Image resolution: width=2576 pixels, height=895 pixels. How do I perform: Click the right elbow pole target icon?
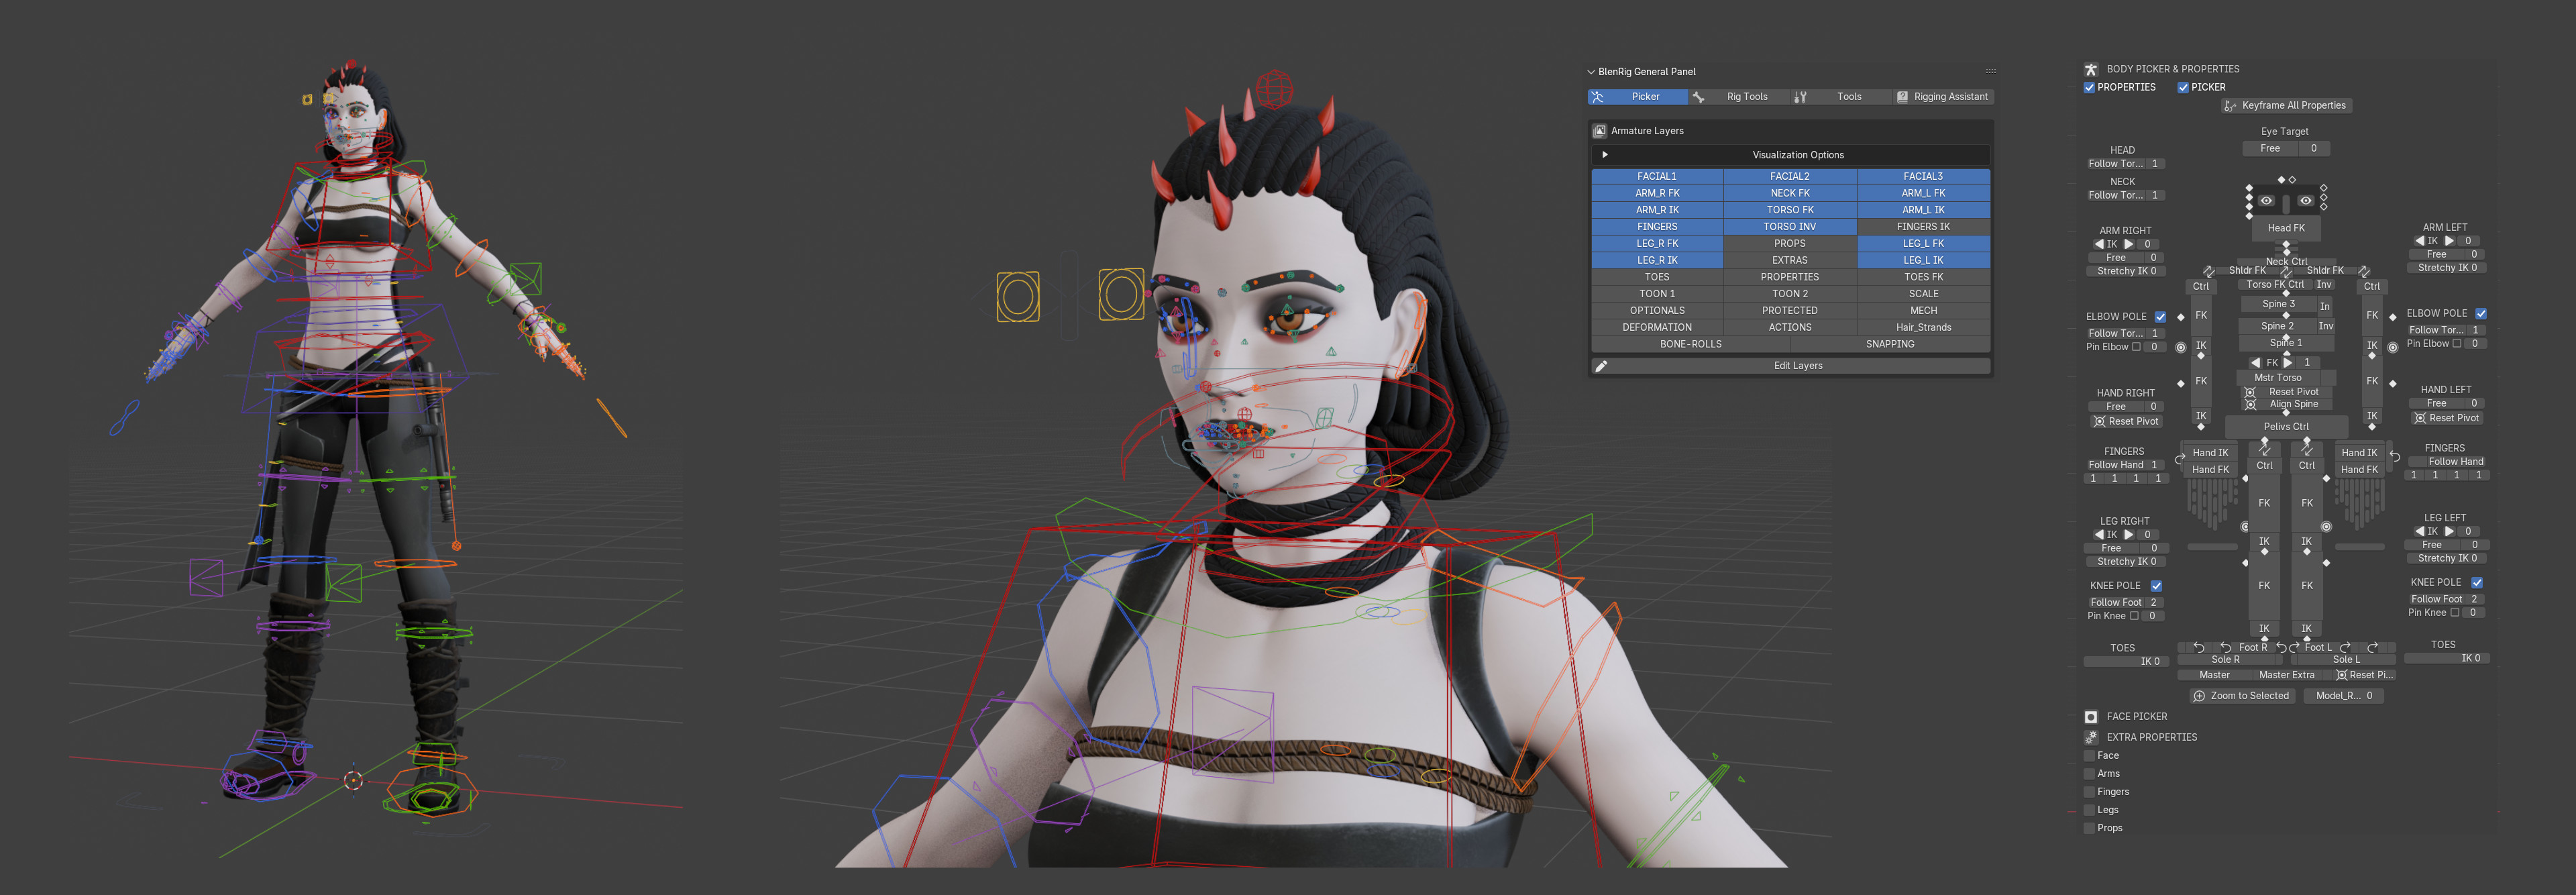coord(2180,348)
